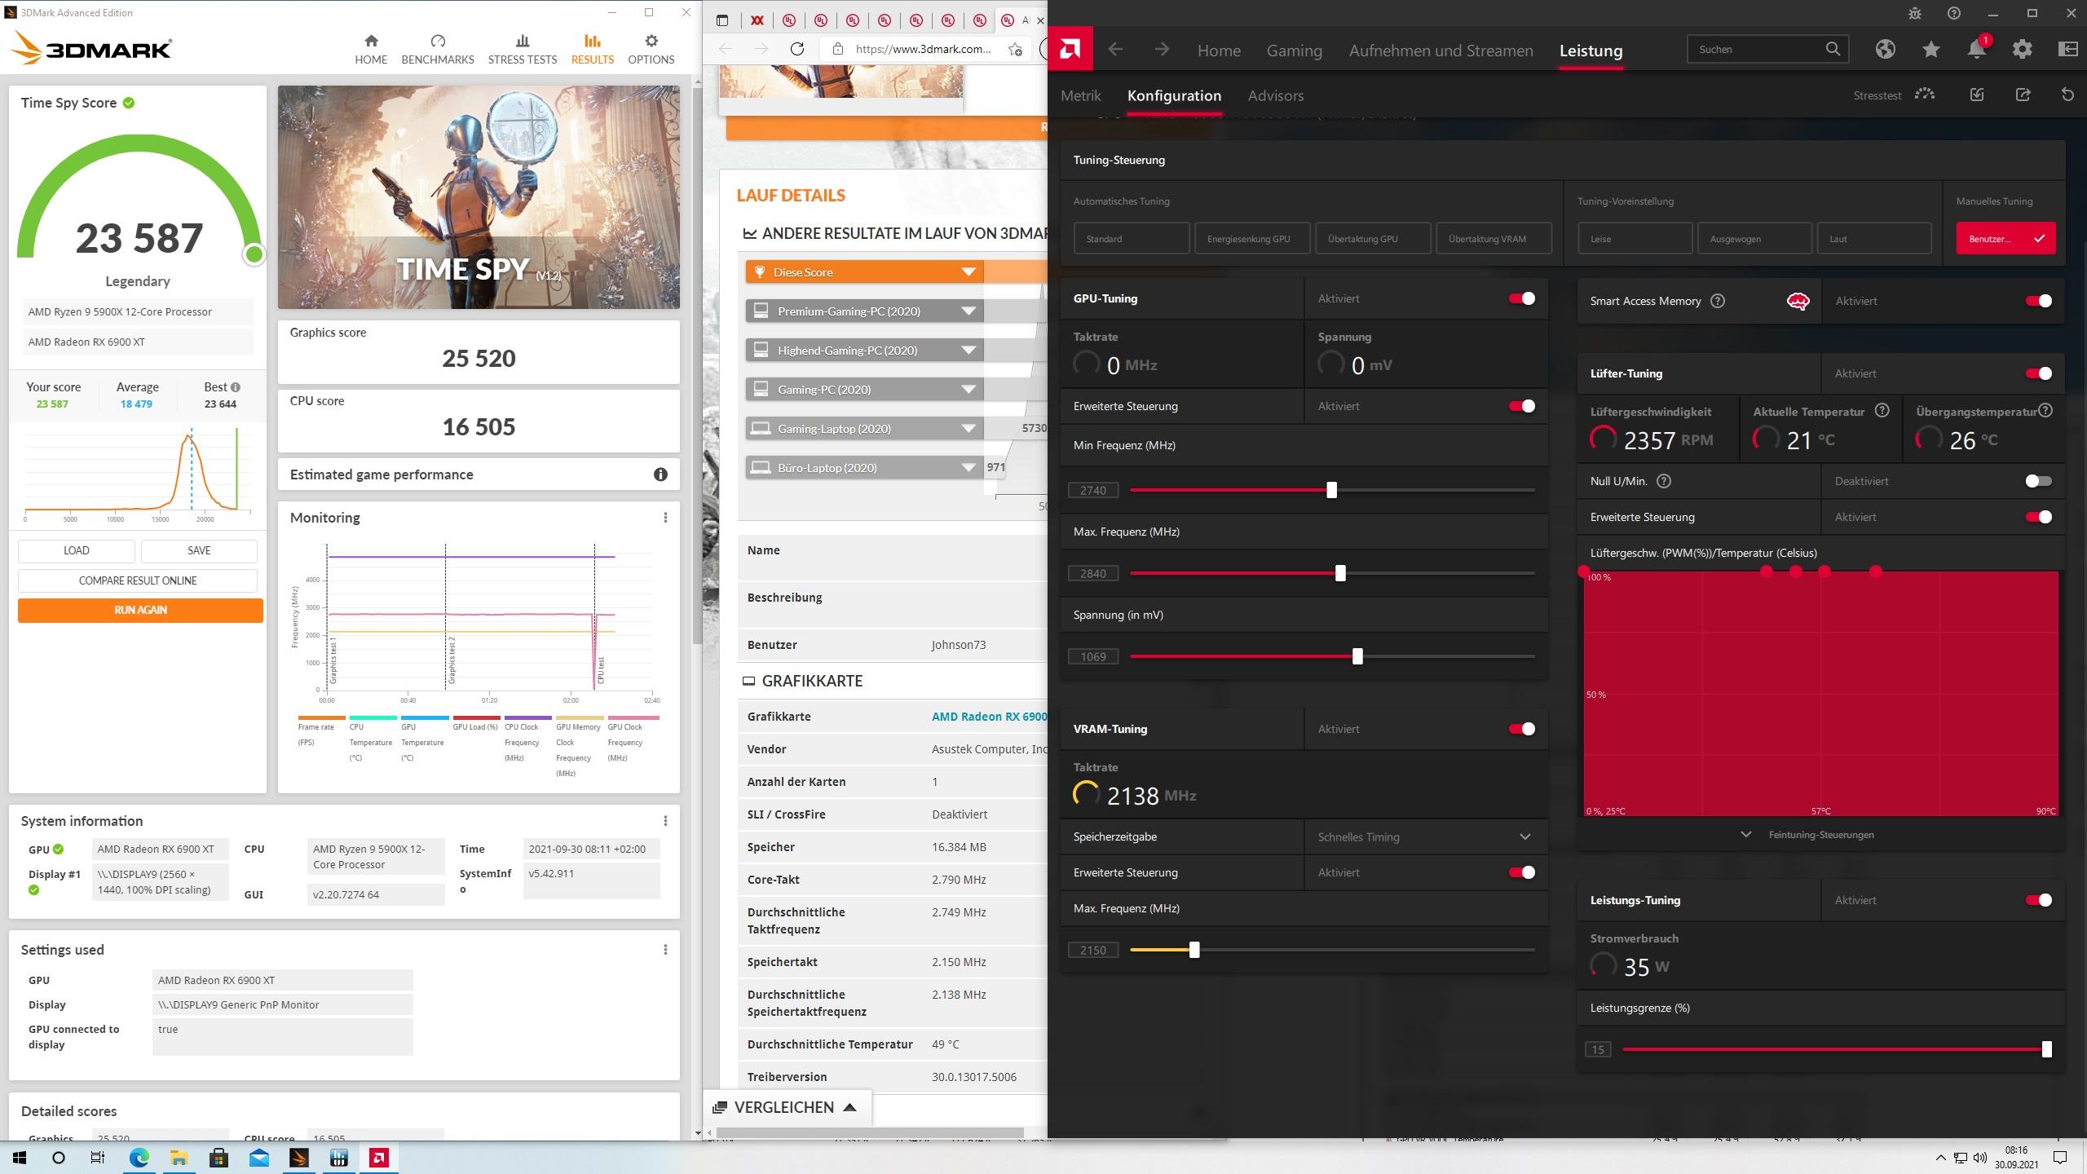Open Speicherzeitgabe Schnelles Timing dropdown
Viewport: 2087px width, 1174px height.
point(1425,837)
